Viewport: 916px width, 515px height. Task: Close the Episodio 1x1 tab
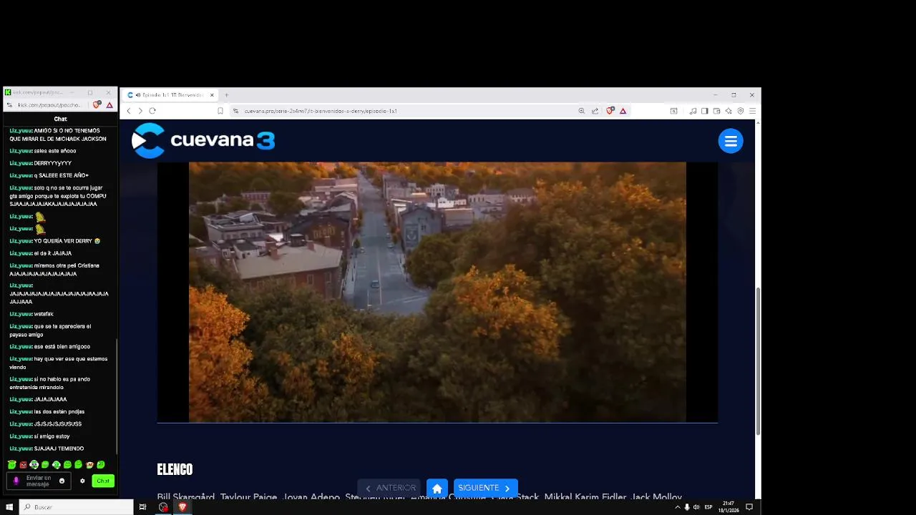212,95
